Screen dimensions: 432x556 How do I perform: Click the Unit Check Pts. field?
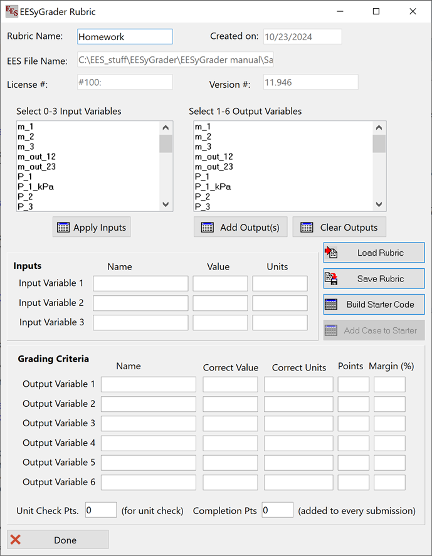click(100, 510)
